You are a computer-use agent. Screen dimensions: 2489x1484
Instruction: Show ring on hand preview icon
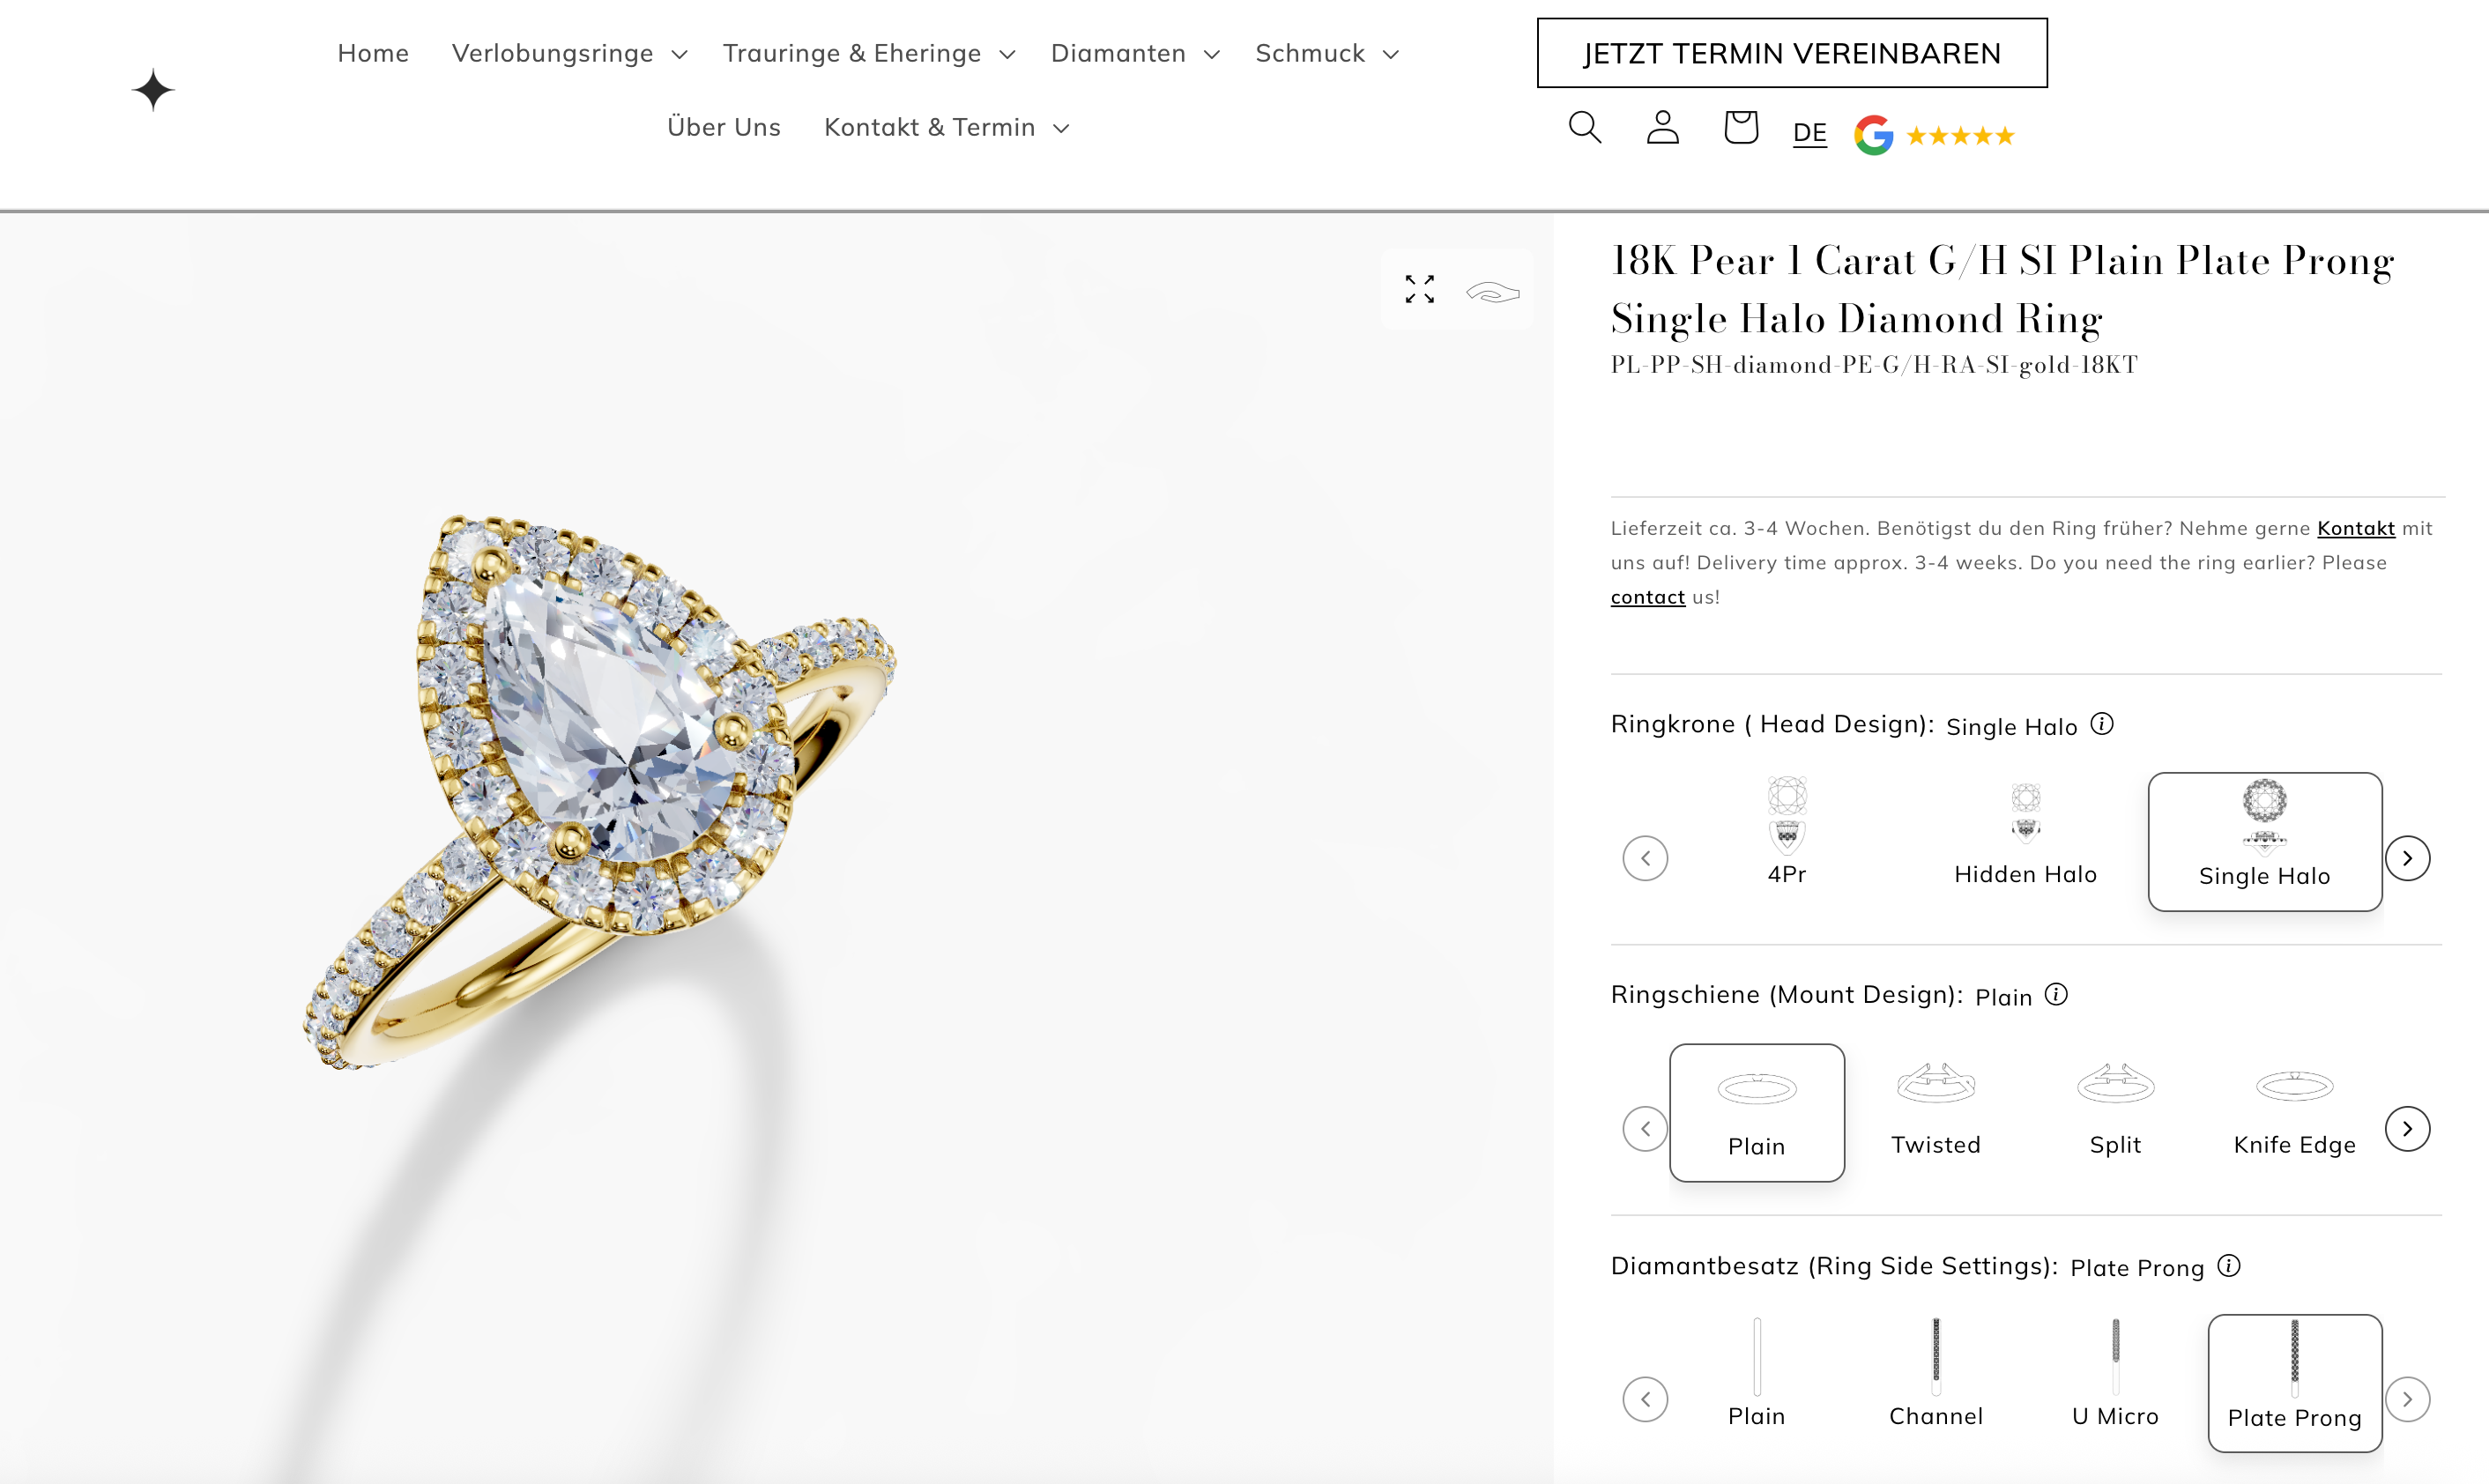click(x=1493, y=292)
